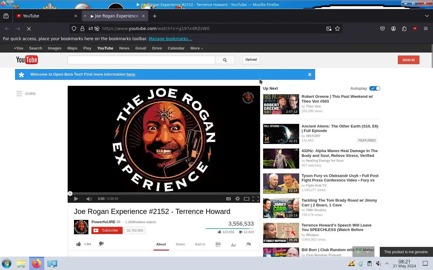This screenshot has width=433, height=270.
Task: Open PowerfulJRE channel avatar
Action: point(81,227)
